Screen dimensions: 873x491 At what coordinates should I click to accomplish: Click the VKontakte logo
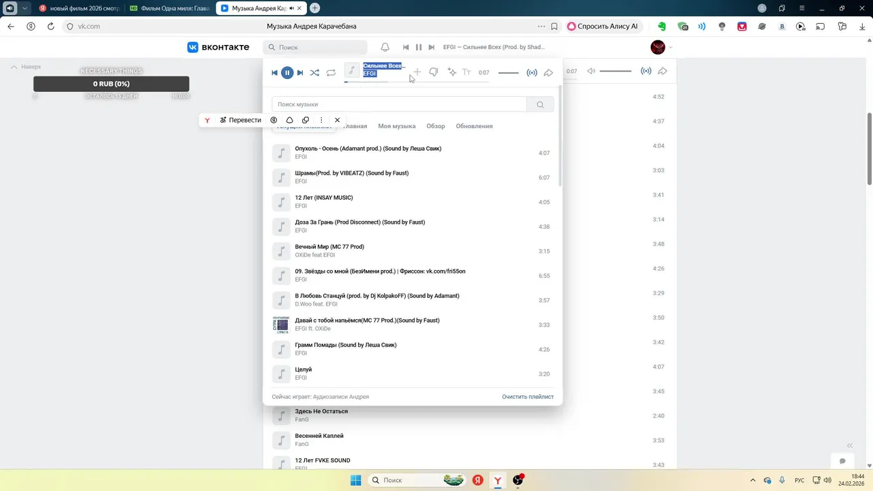[218, 47]
